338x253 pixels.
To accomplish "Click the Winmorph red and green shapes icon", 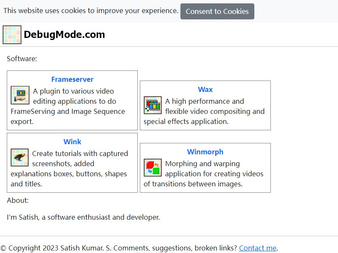I will coord(153,167).
